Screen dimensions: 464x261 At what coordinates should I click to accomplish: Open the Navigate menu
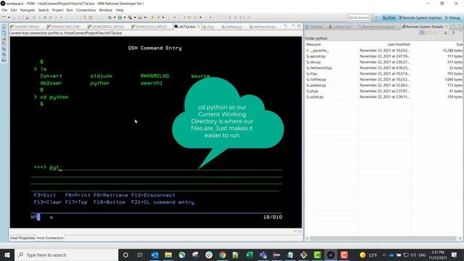28,10
